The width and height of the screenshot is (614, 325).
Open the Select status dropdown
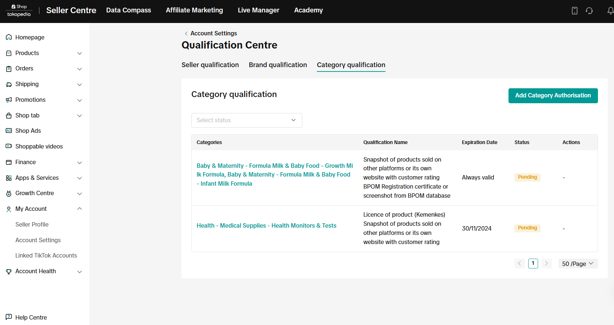click(x=246, y=120)
